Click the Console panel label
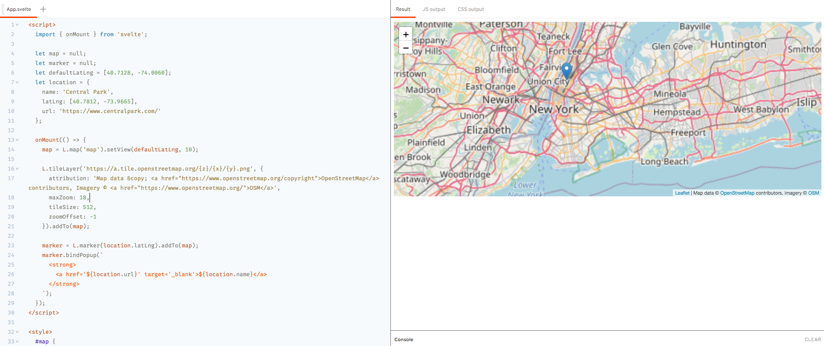The width and height of the screenshot is (824, 346). (x=403, y=339)
